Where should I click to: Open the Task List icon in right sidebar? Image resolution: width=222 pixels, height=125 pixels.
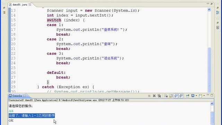[218, 28]
